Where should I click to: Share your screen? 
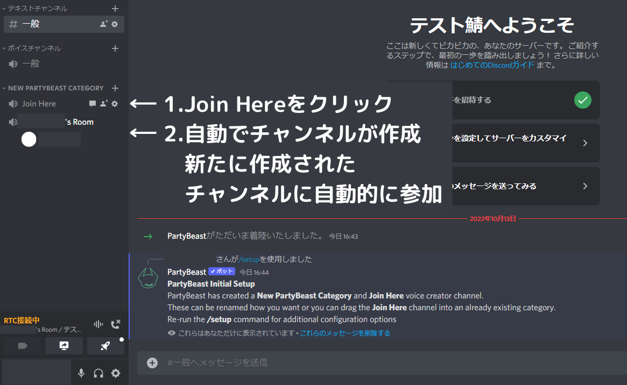[x=64, y=346]
